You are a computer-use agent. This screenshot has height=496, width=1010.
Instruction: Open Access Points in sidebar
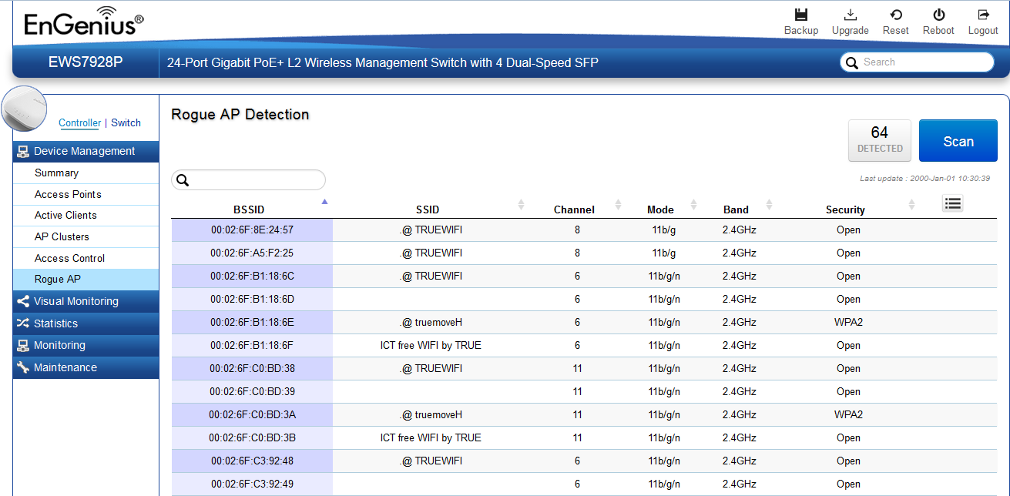click(x=68, y=194)
